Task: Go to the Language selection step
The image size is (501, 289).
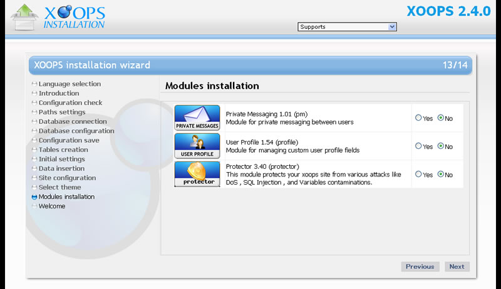Action: (x=70, y=84)
